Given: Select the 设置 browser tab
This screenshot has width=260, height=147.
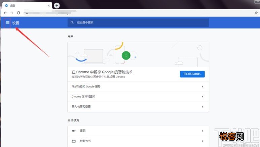Looking at the screenshot, I should click(x=27, y=6).
